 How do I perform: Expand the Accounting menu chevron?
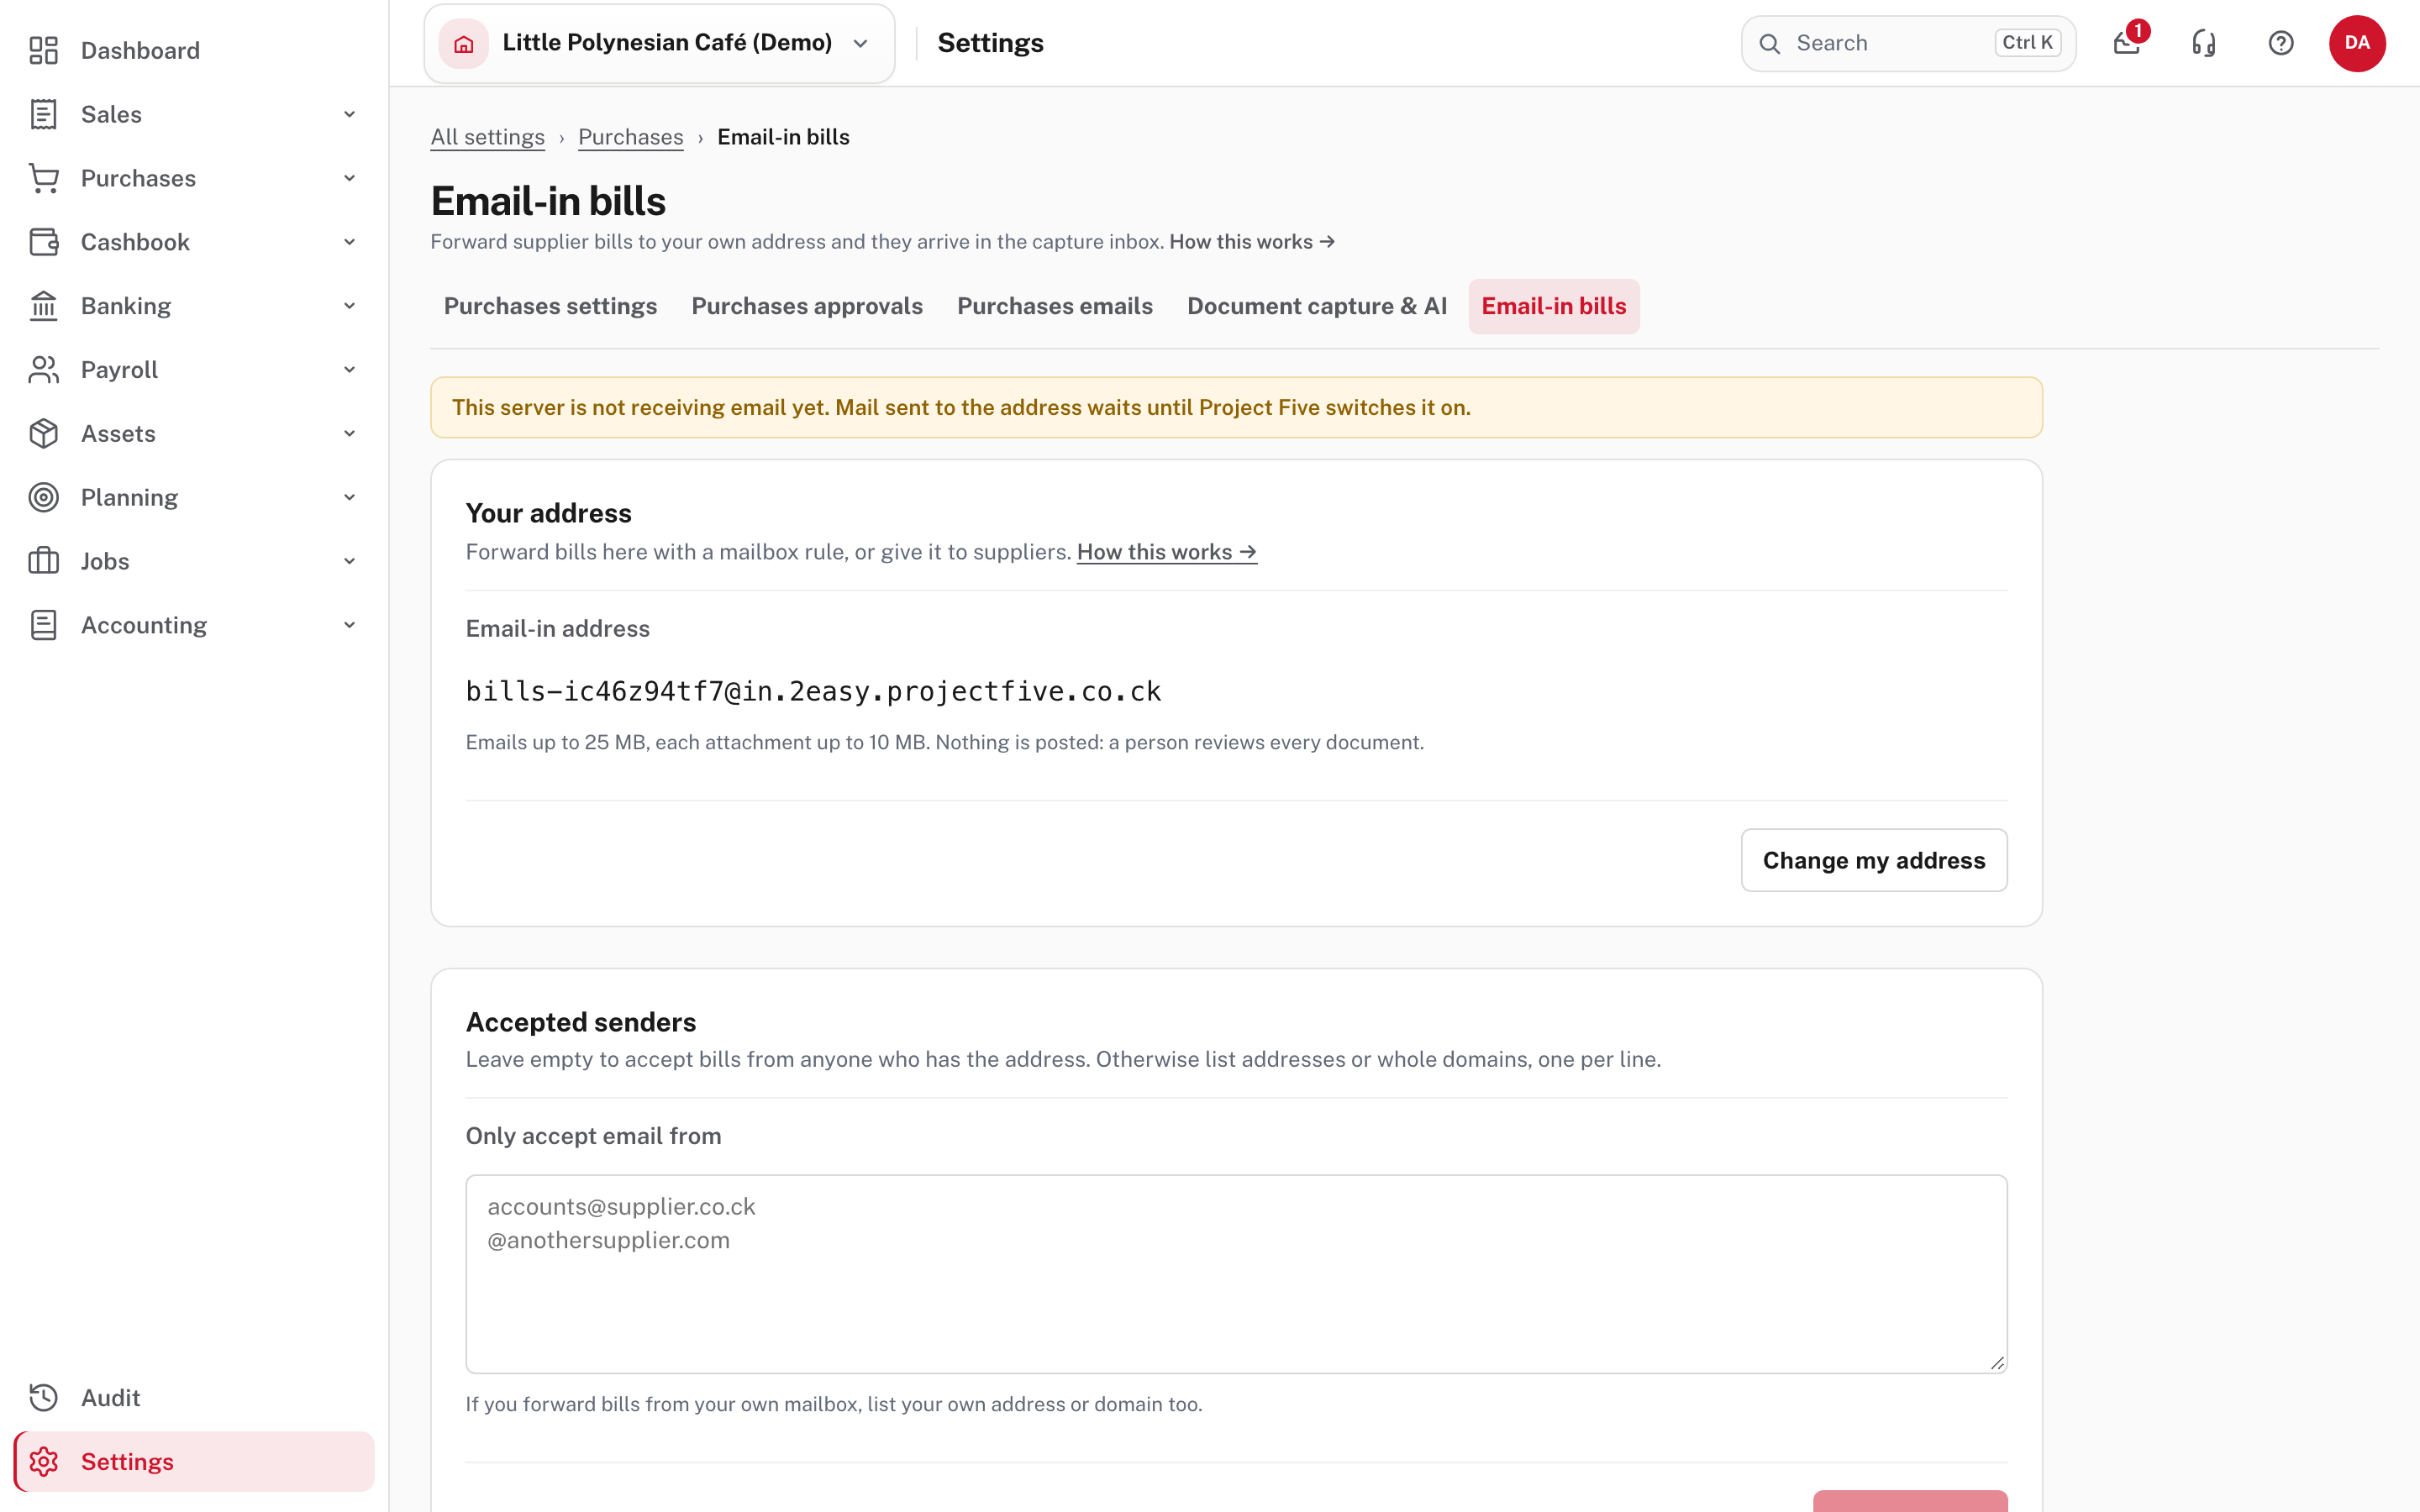pyautogui.click(x=349, y=625)
